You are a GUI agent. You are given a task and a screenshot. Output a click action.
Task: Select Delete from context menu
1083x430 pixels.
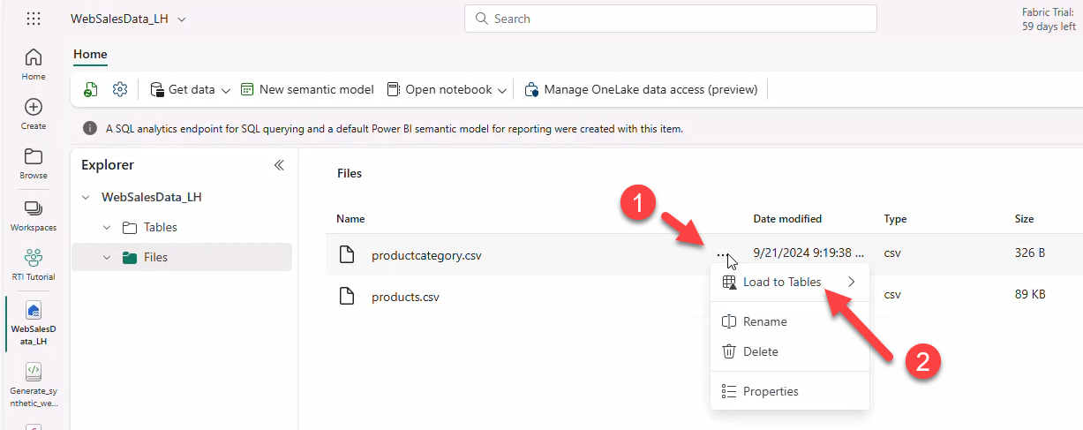(x=760, y=351)
